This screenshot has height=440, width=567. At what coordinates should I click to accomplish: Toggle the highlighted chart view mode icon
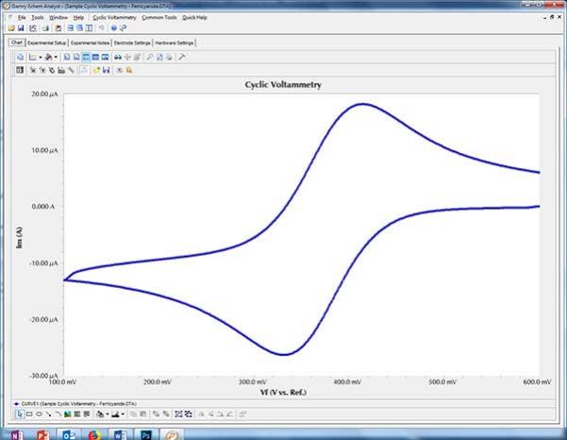86,57
